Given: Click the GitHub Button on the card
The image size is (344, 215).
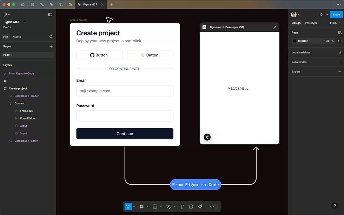Looking at the screenshot, I should point(99,55).
